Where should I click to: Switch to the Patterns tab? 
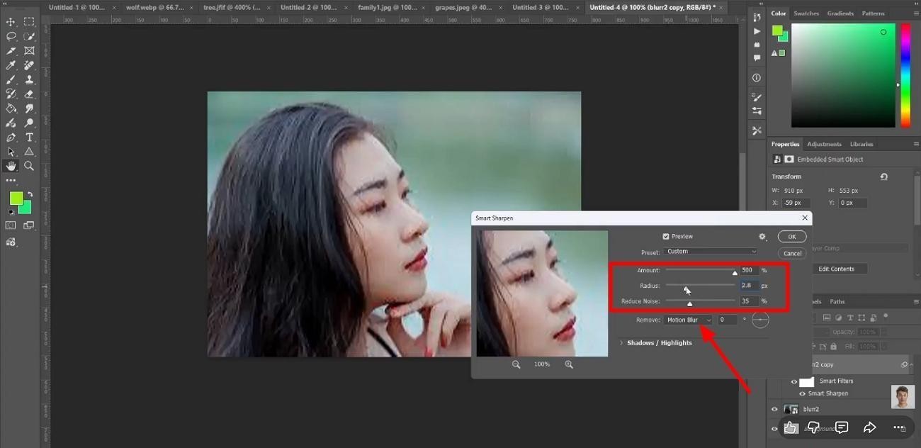(873, 13)
